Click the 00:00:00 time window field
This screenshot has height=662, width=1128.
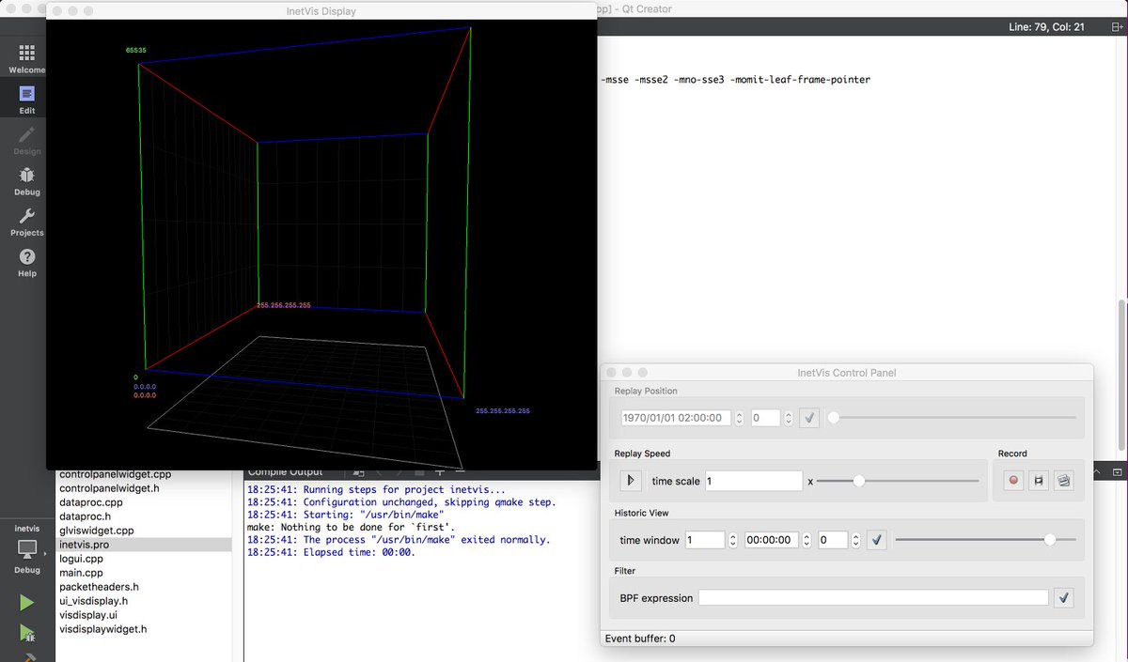[772, 540]
